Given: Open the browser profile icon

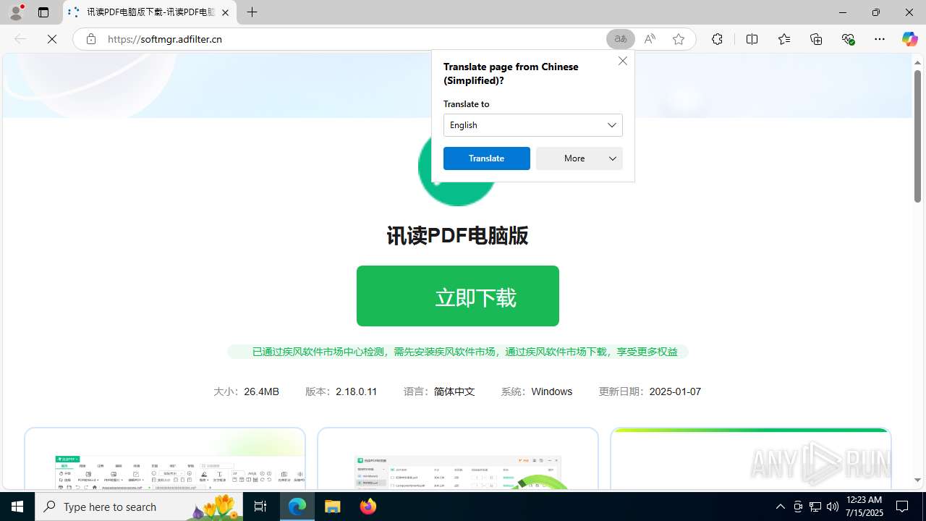Looking at the screenshot, I should coord(16,12).
